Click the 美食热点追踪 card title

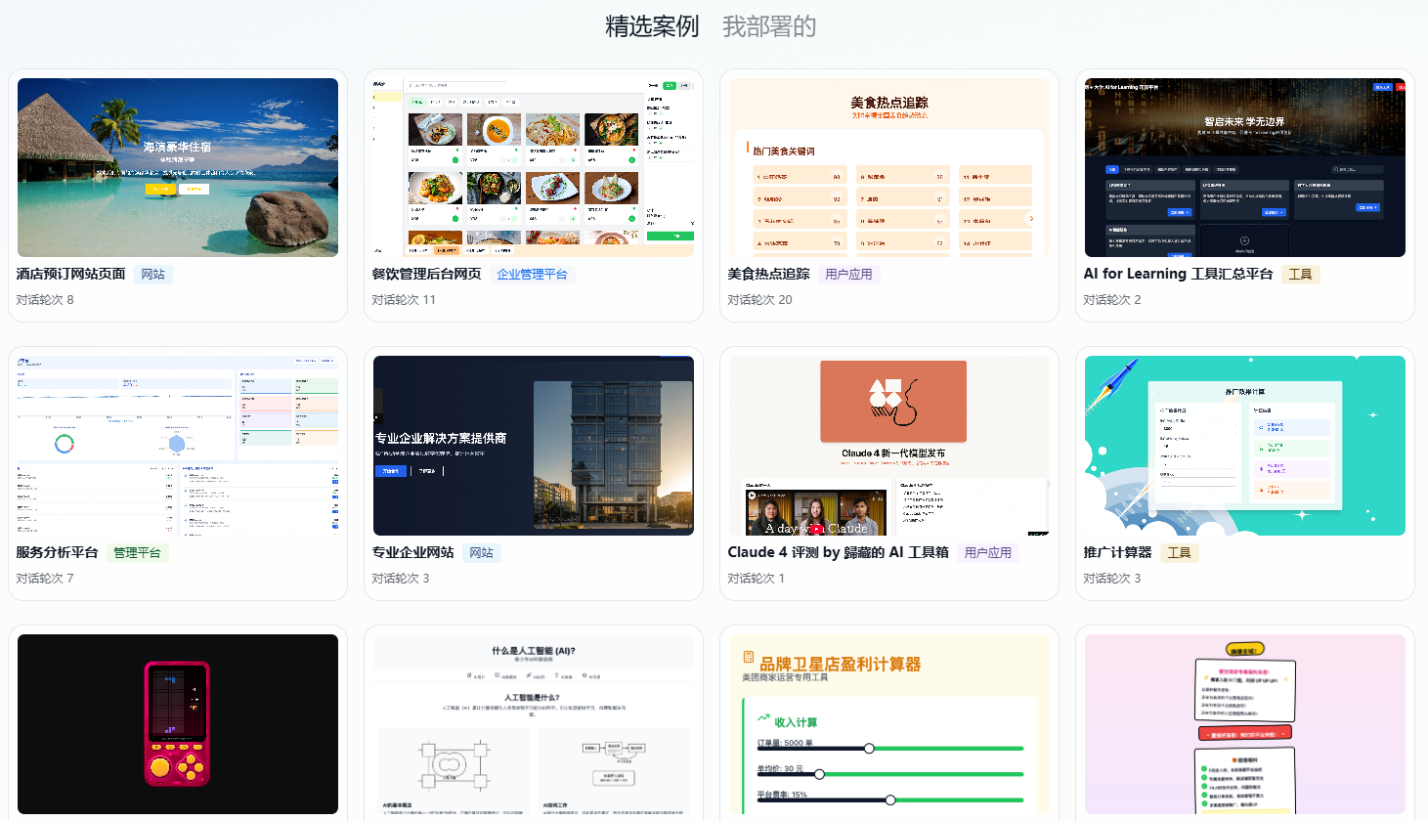click(768, 275)
